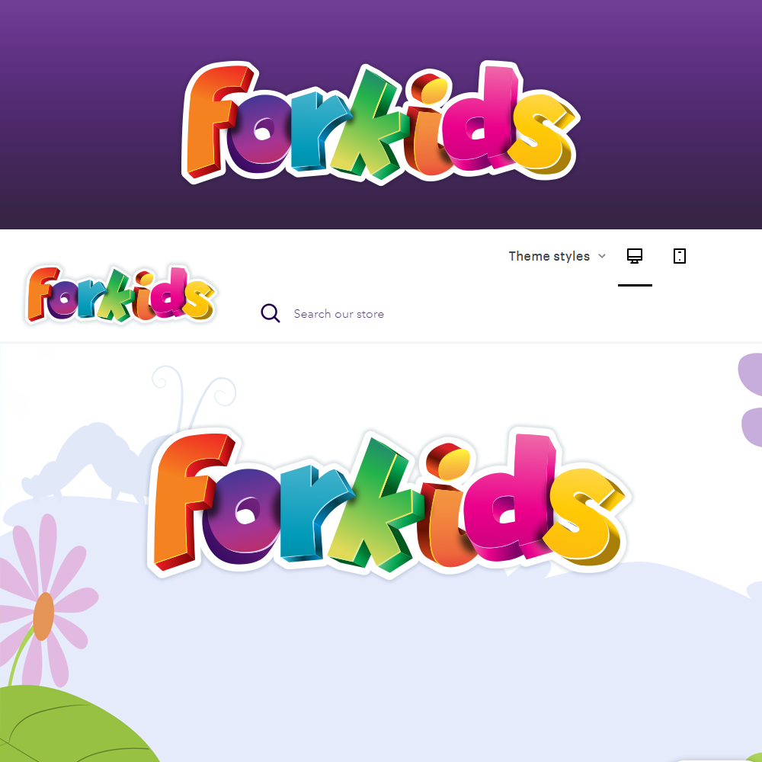Click the purple flower at right edge
762x762 pixels.
tap(751, 399)
